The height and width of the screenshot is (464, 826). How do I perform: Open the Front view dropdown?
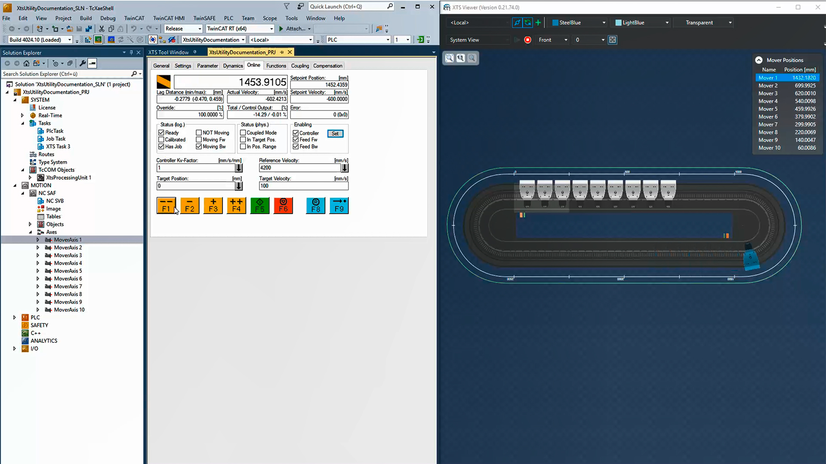[553, 40]
